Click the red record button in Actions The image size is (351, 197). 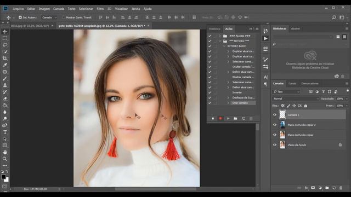point(220,119)
